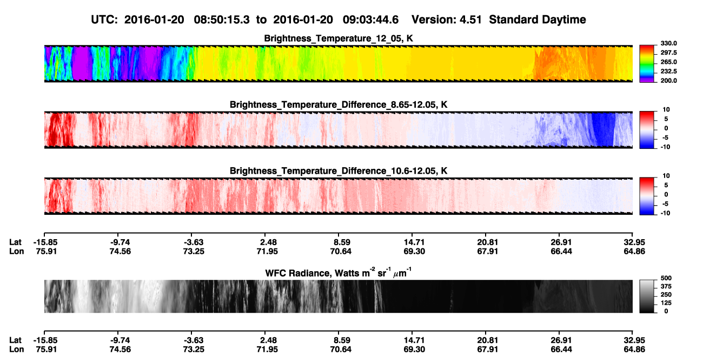
Task: Click the Brightness_Temperature_12_05 color scale bar
Action: [647, 63]
